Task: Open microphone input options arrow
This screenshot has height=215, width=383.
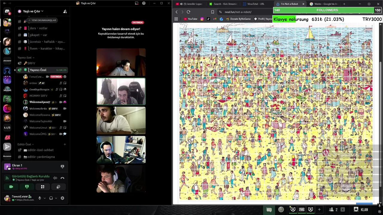Action: pos(45,198)
